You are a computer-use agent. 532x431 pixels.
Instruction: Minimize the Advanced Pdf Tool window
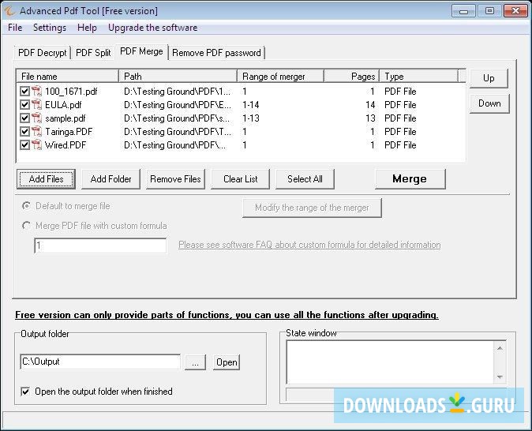(463, 11)
